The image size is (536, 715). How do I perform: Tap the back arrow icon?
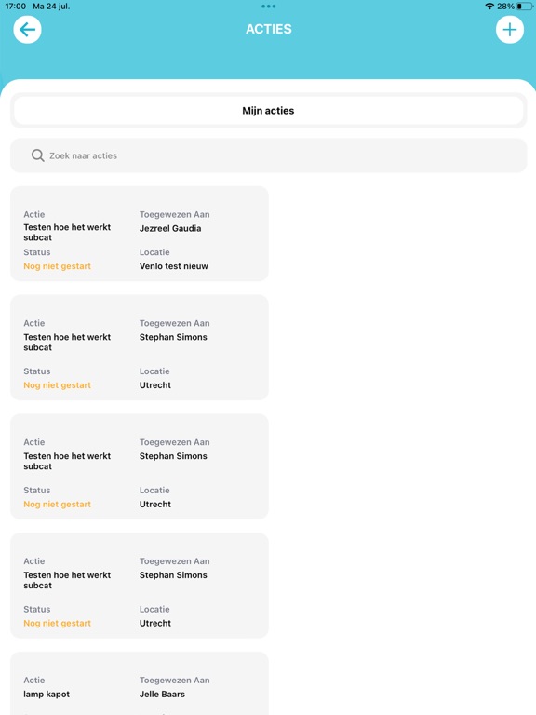point(27,30)
